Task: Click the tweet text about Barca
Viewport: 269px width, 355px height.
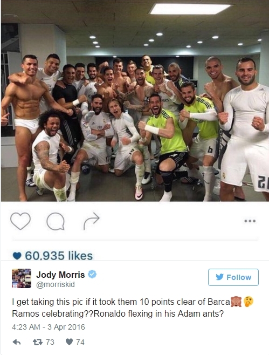Action: tap(133, 308)
